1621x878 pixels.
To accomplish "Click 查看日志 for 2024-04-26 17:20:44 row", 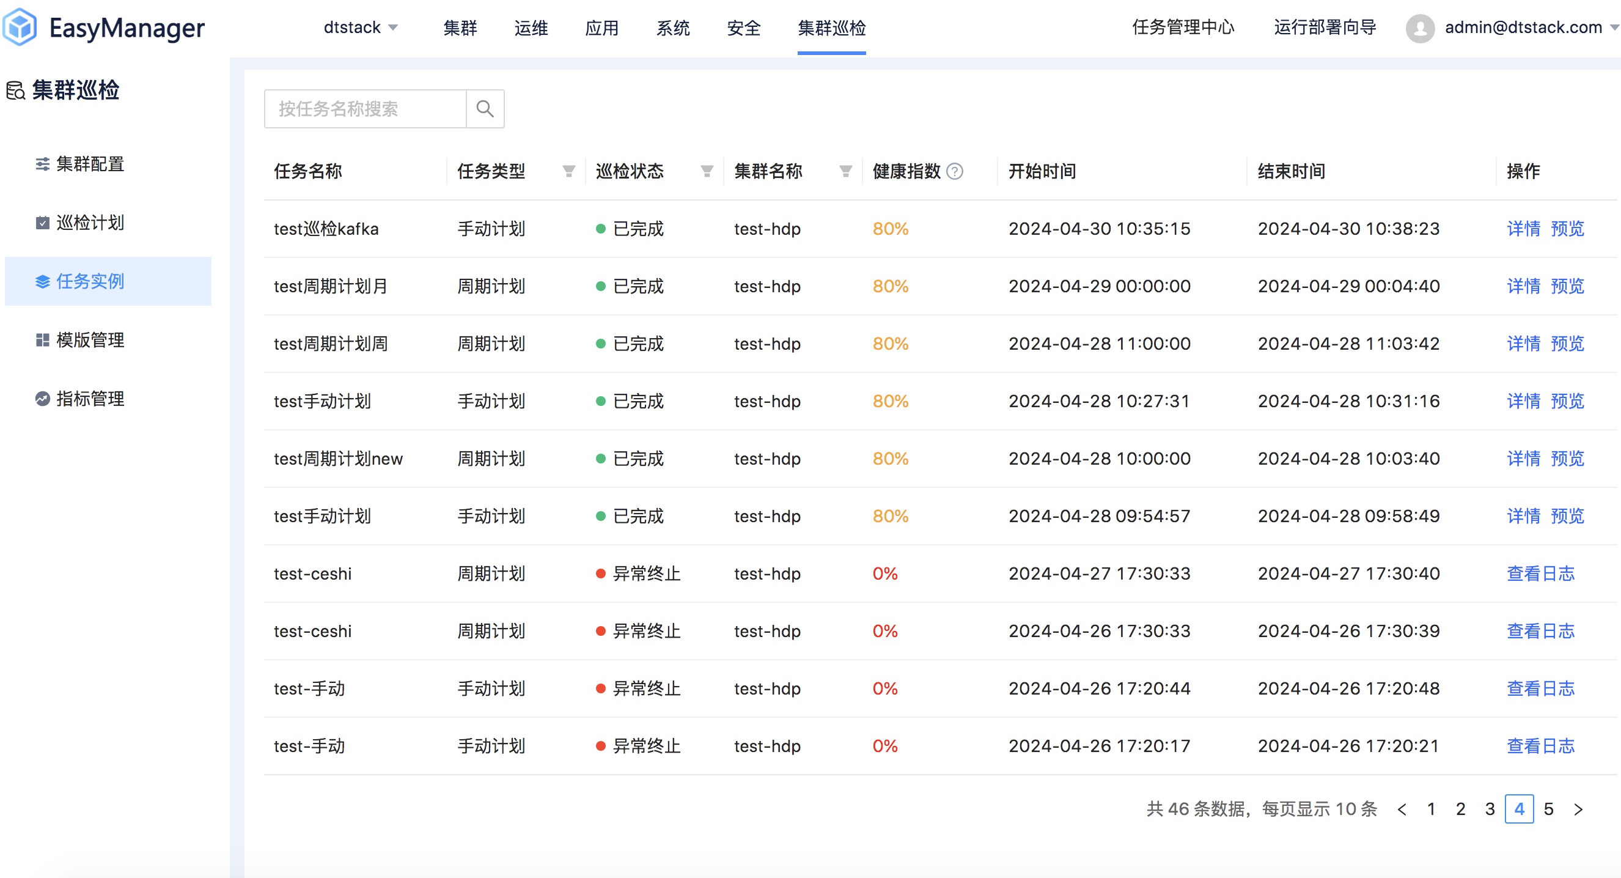I will coord(1540,688).
